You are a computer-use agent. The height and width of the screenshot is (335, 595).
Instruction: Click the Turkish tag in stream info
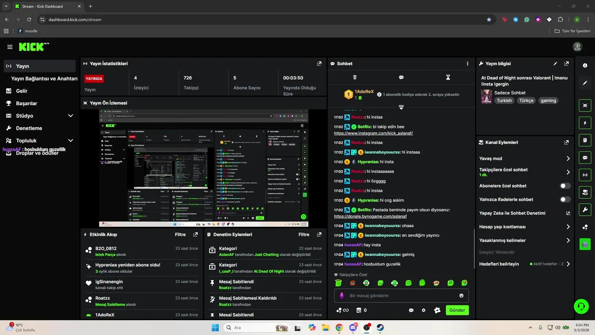tap(504, 100)
